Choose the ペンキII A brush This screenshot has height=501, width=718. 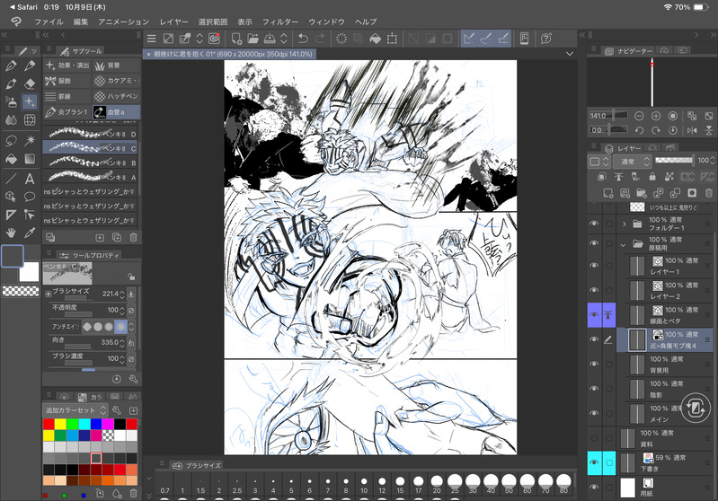tap(90, 177)
